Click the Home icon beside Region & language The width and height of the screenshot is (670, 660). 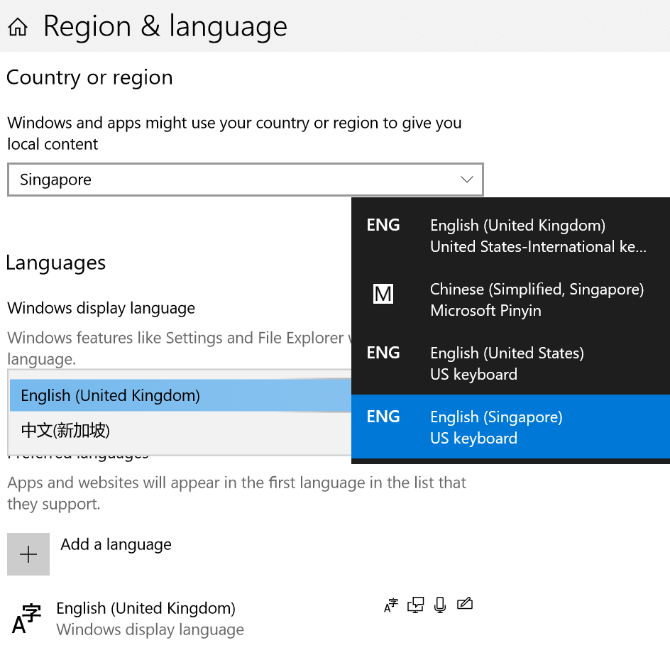tap(18, 27)
